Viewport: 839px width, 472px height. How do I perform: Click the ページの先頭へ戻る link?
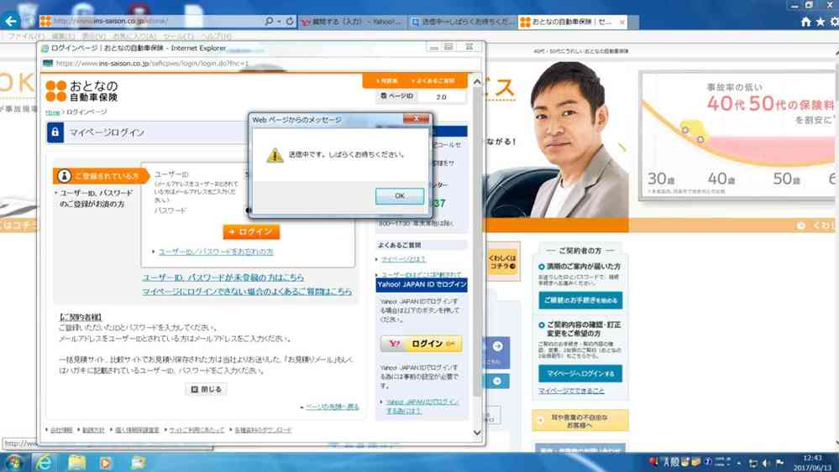click(332, 407)
